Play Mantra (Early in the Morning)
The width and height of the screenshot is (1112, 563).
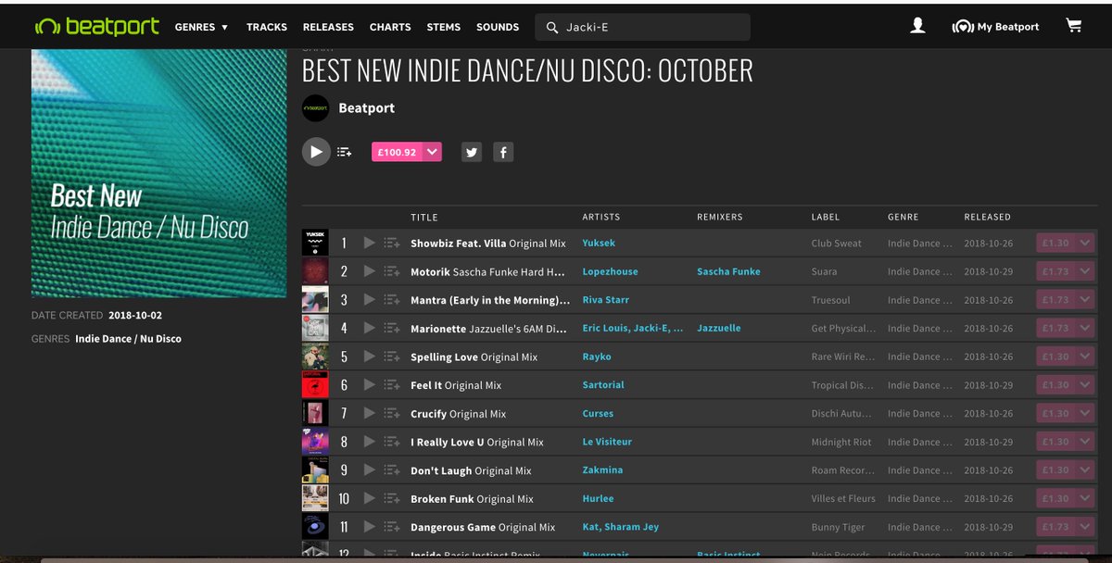(369, 300)
